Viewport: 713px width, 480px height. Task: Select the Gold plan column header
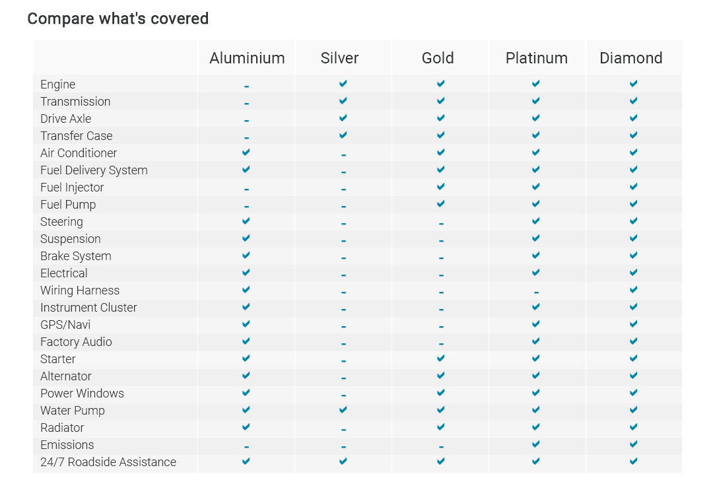click(x=438, y=58)
